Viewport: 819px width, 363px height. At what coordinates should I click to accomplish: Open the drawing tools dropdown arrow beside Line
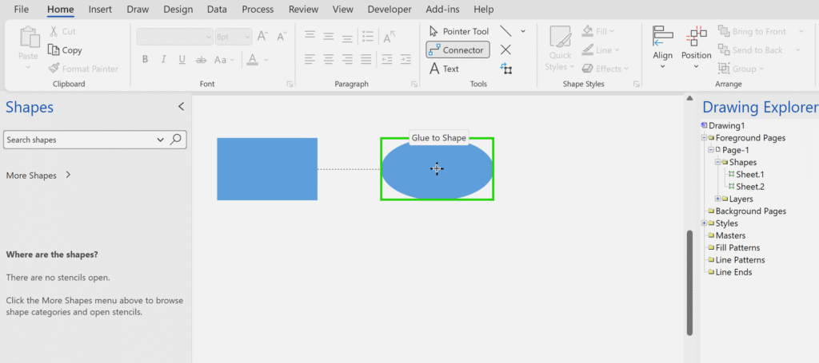[523, 31]
